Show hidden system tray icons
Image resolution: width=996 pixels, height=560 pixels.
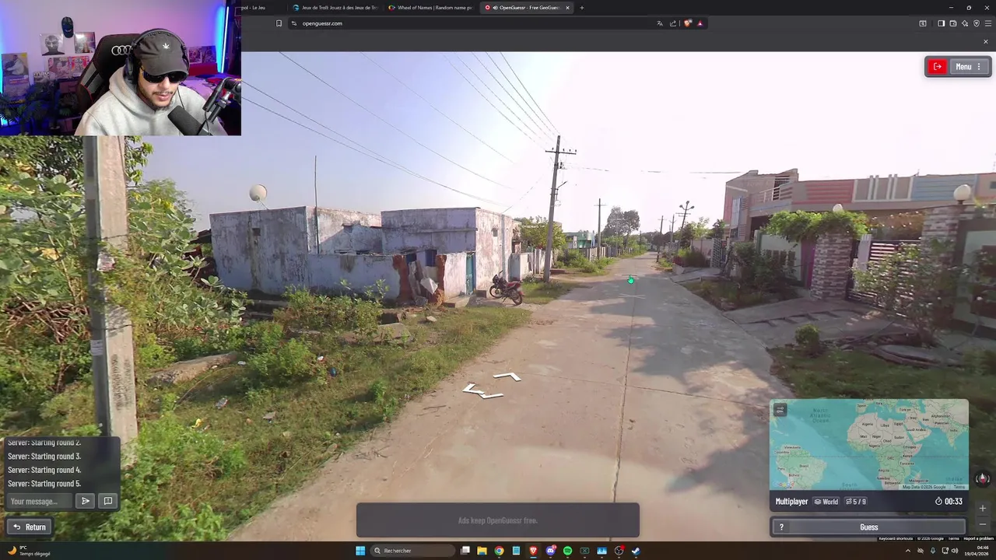pyautogui.click(x=908, y=551)
